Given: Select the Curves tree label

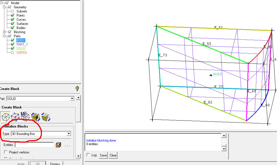Looking at the screenshot, I should (x=21, y=20).
